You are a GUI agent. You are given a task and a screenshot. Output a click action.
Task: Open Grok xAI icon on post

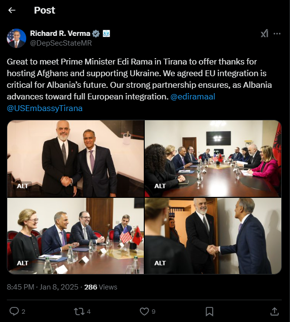tap(264, 33)
